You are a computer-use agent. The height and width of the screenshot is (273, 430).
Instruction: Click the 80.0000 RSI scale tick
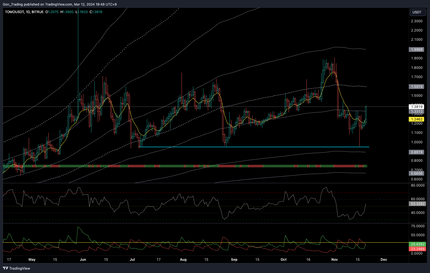(418, 185)
